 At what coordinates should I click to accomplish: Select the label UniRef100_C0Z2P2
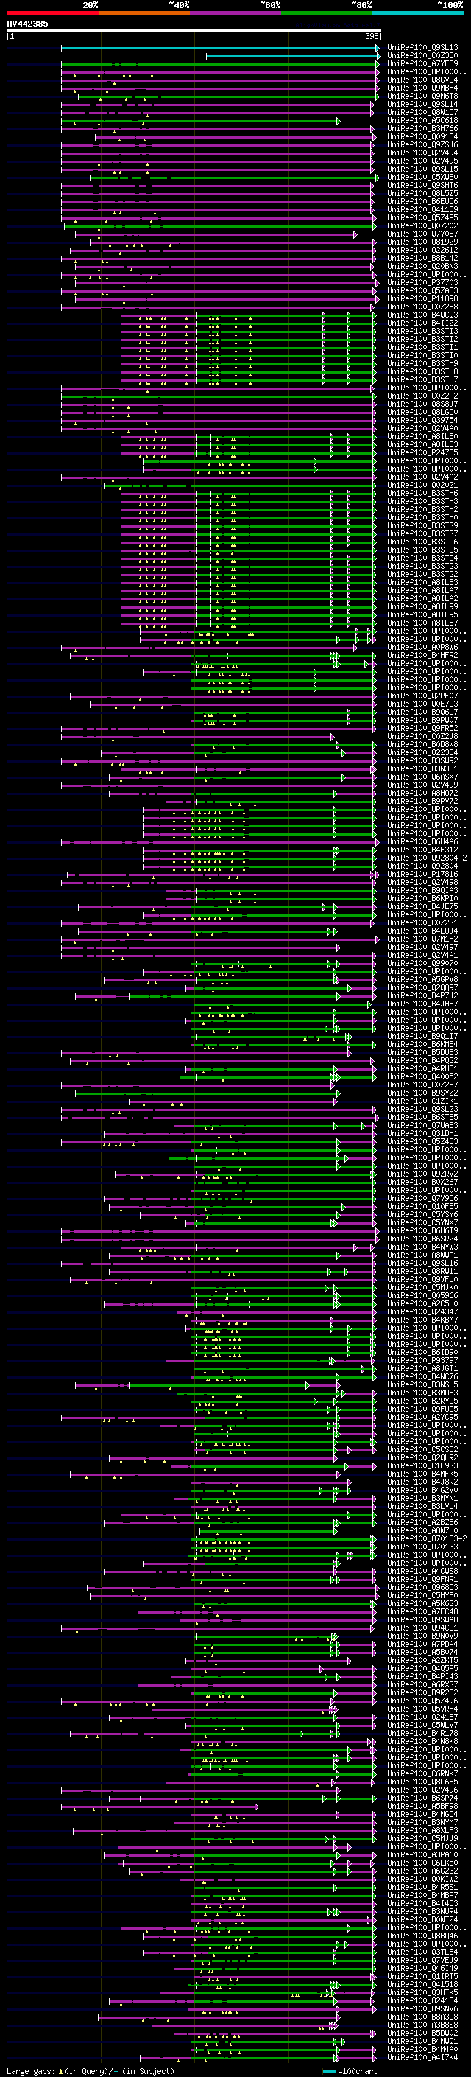click(422, 396)
